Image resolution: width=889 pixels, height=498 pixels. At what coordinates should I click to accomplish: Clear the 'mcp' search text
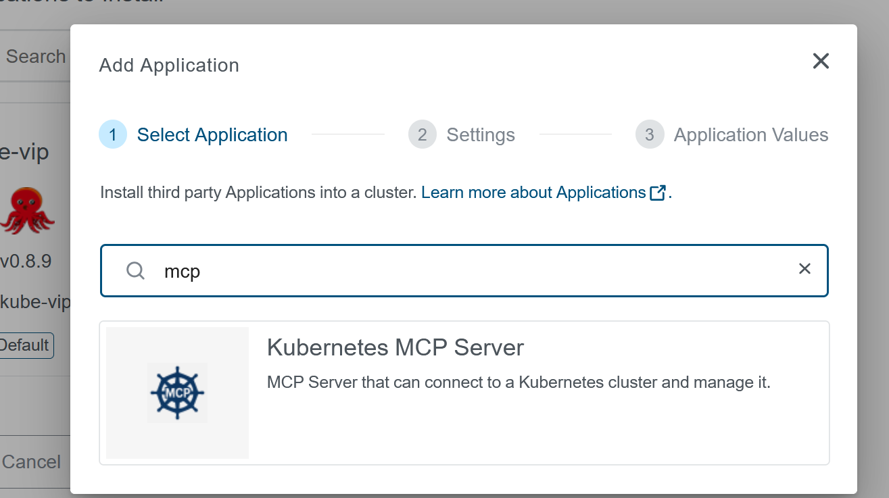point(804,269)
